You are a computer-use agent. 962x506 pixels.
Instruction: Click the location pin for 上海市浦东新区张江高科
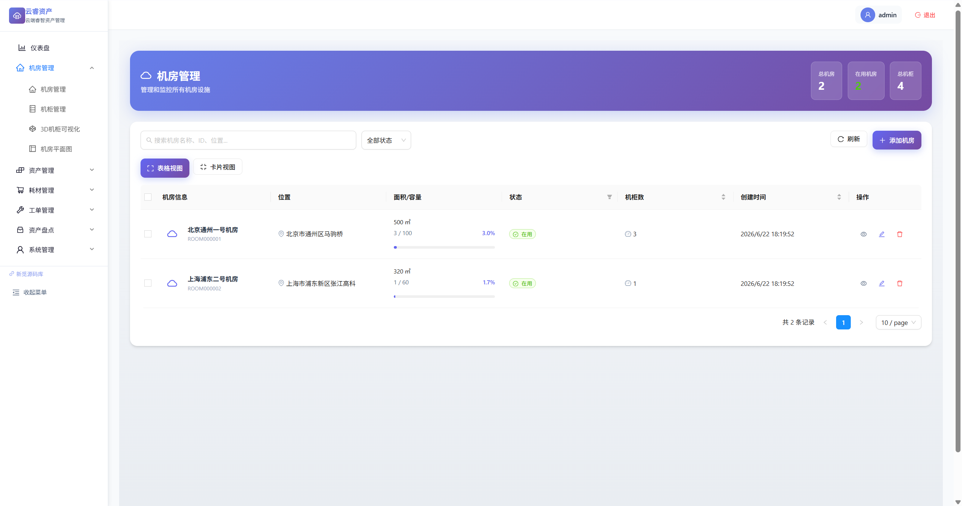(281, 283)
